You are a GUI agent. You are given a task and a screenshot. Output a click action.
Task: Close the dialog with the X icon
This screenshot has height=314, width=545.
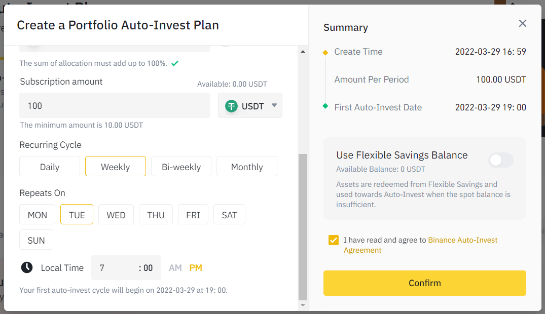[x=523, y=23]
